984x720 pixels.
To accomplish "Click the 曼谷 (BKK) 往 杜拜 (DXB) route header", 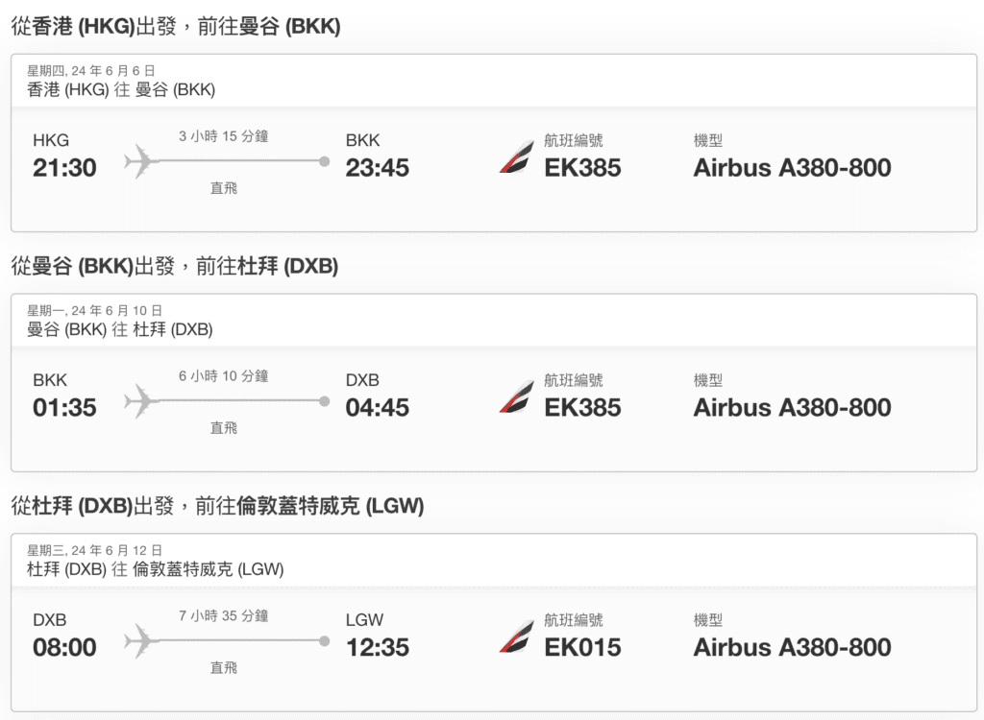I will pos(120,329).
